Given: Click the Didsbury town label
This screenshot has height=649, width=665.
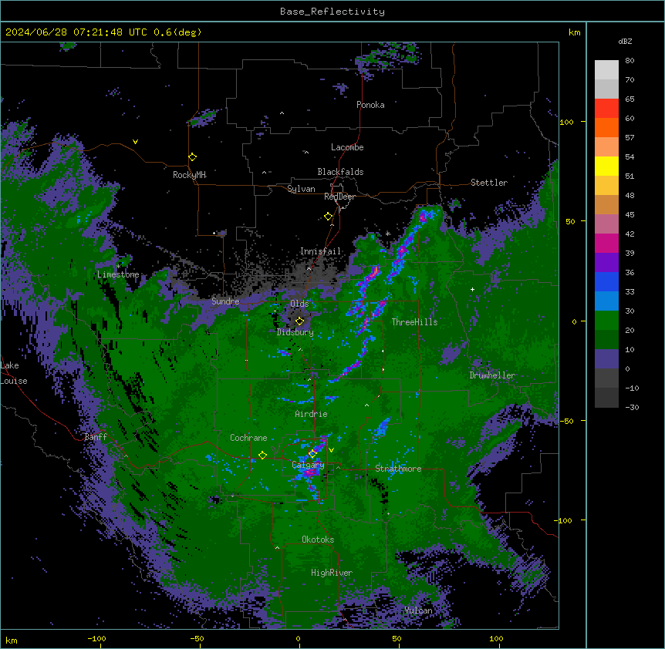Looking at the screenshot, I should [x=295, y=332].
